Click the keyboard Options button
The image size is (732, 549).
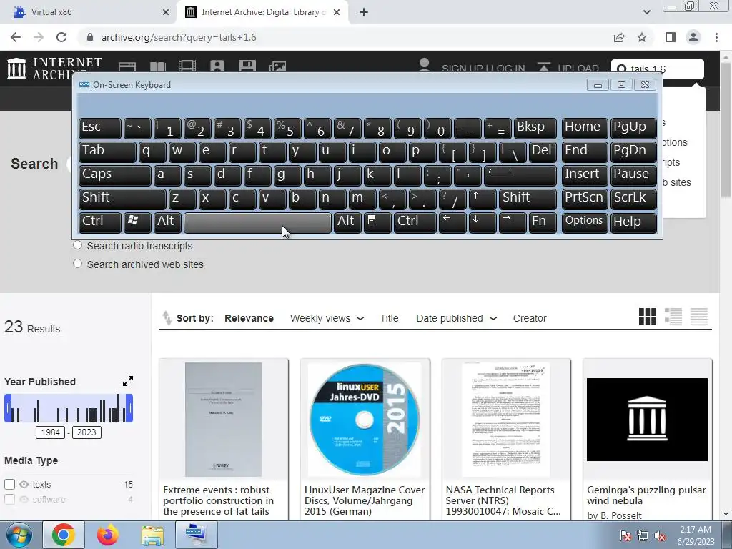click(585, 222)
